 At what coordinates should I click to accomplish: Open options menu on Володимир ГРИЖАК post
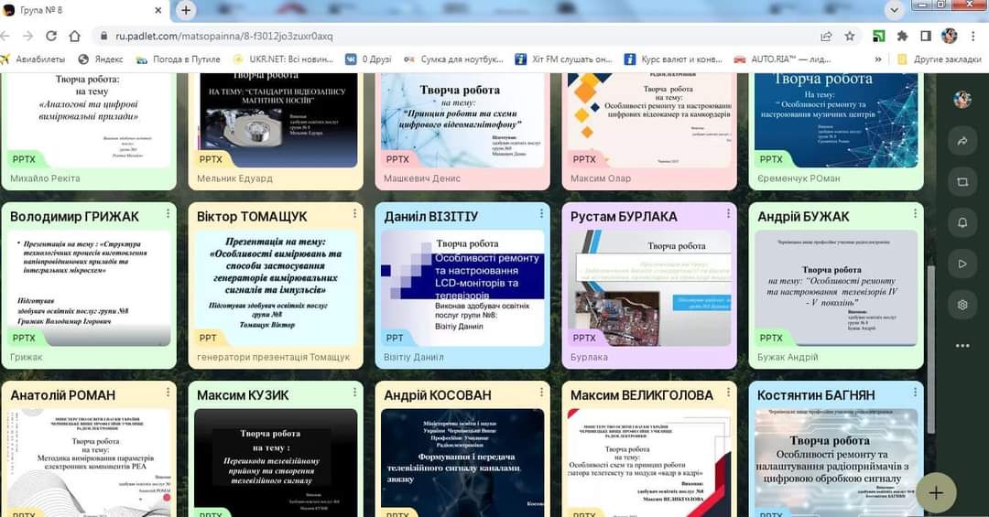click(168, 214)
